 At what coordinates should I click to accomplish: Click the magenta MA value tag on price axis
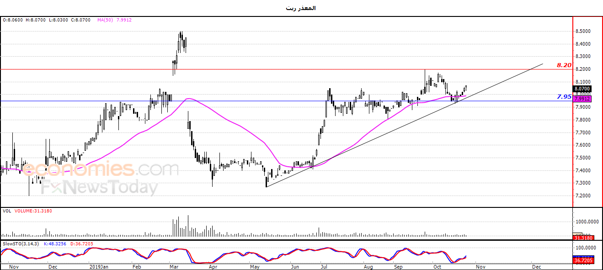point(583,99)
